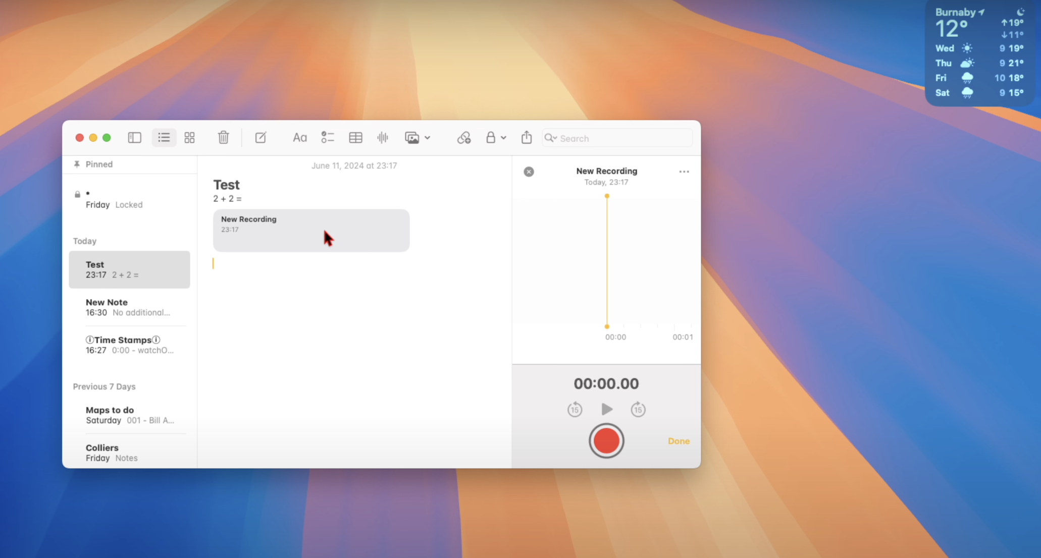Switch to gallery view
This screenshot has width=1041, height=558.
(x=189, y=137)
